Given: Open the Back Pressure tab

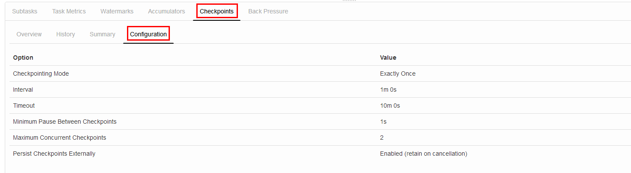Looking at the screenshot, I should point(268,11).
